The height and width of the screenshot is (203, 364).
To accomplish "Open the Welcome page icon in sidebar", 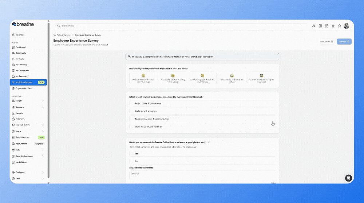I will pos(13,35).
